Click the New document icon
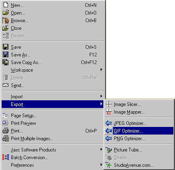175x170 pixels. pyautogui.click(x=6, y=5)
